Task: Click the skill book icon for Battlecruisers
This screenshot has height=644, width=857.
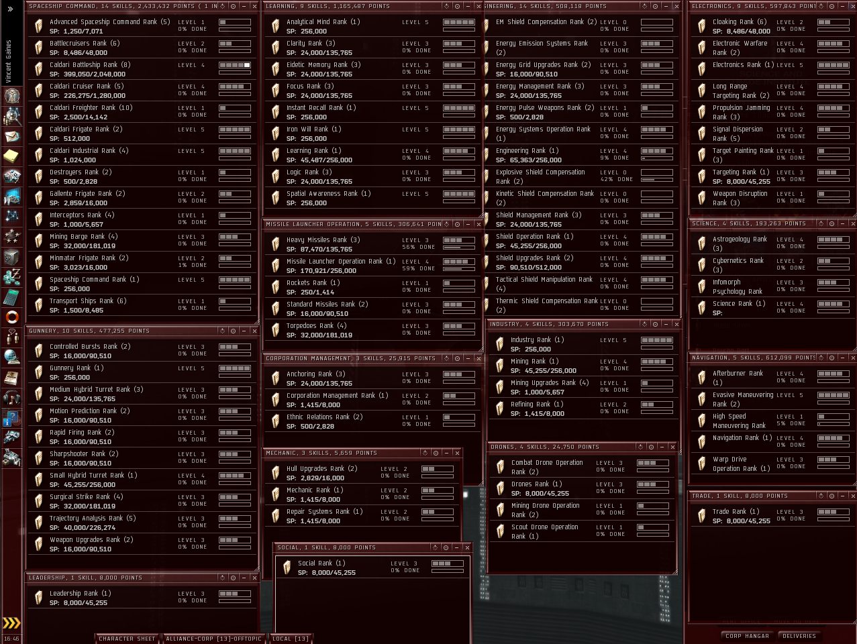Action: click(39, 48)
